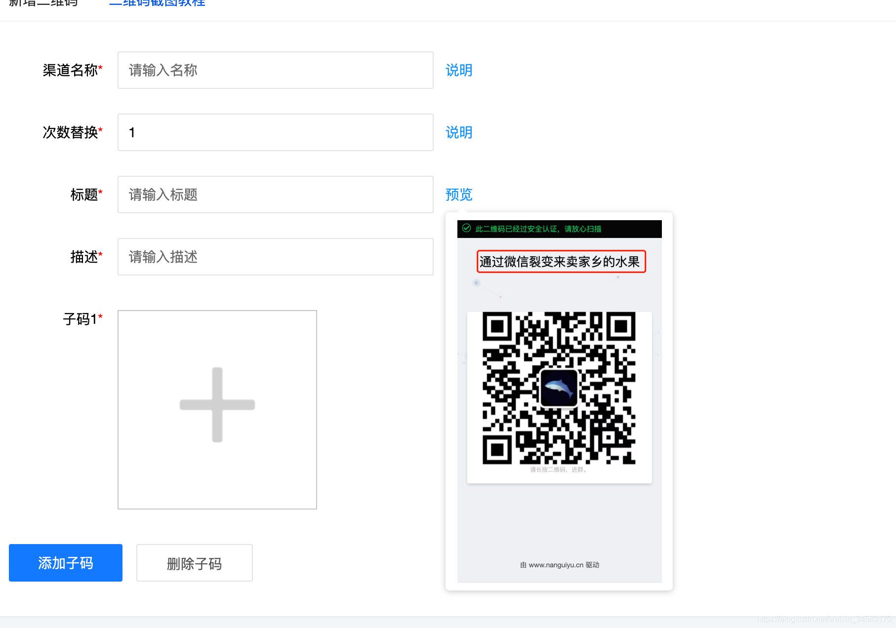Click the QR code image in preview
Image resolution: width=896 pixels, height=628 pixels.
coord(559,388)
